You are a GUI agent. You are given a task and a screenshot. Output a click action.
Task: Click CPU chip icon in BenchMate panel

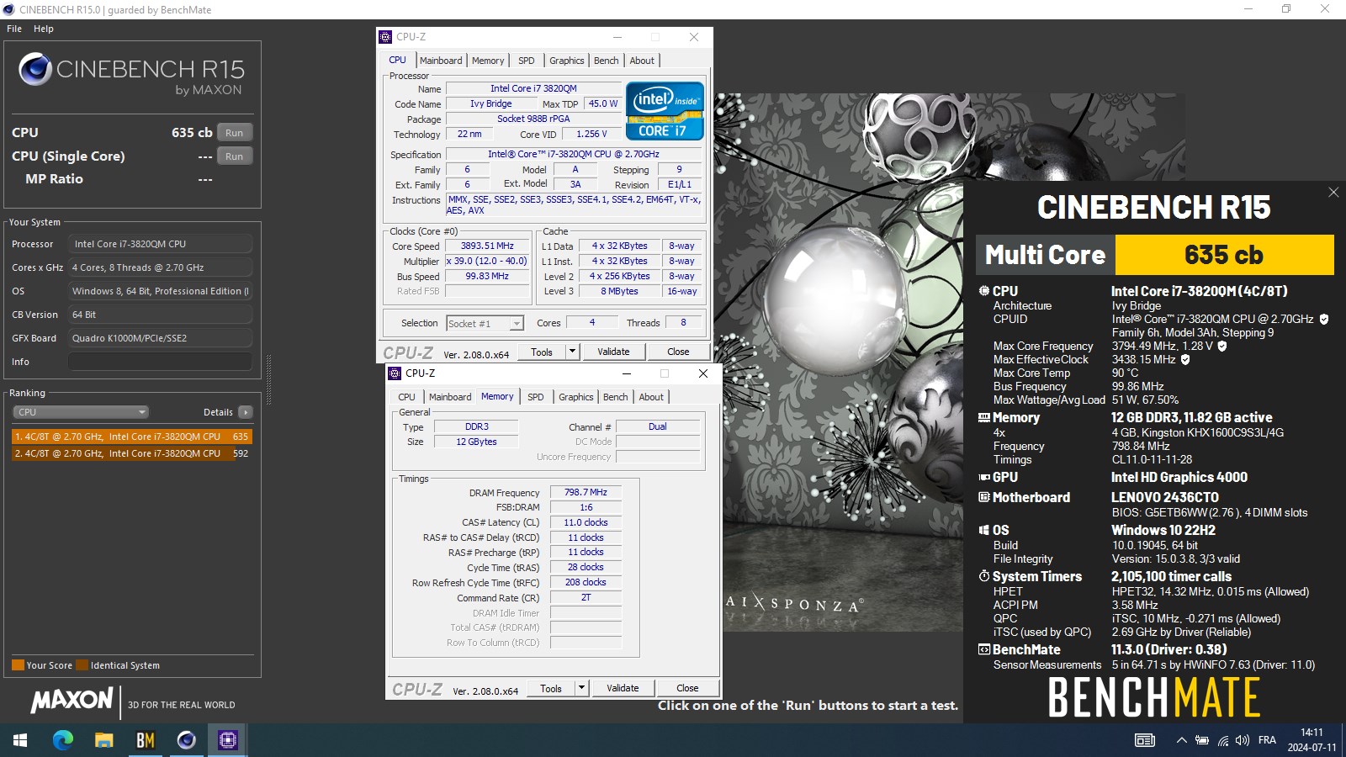(984, 291)
